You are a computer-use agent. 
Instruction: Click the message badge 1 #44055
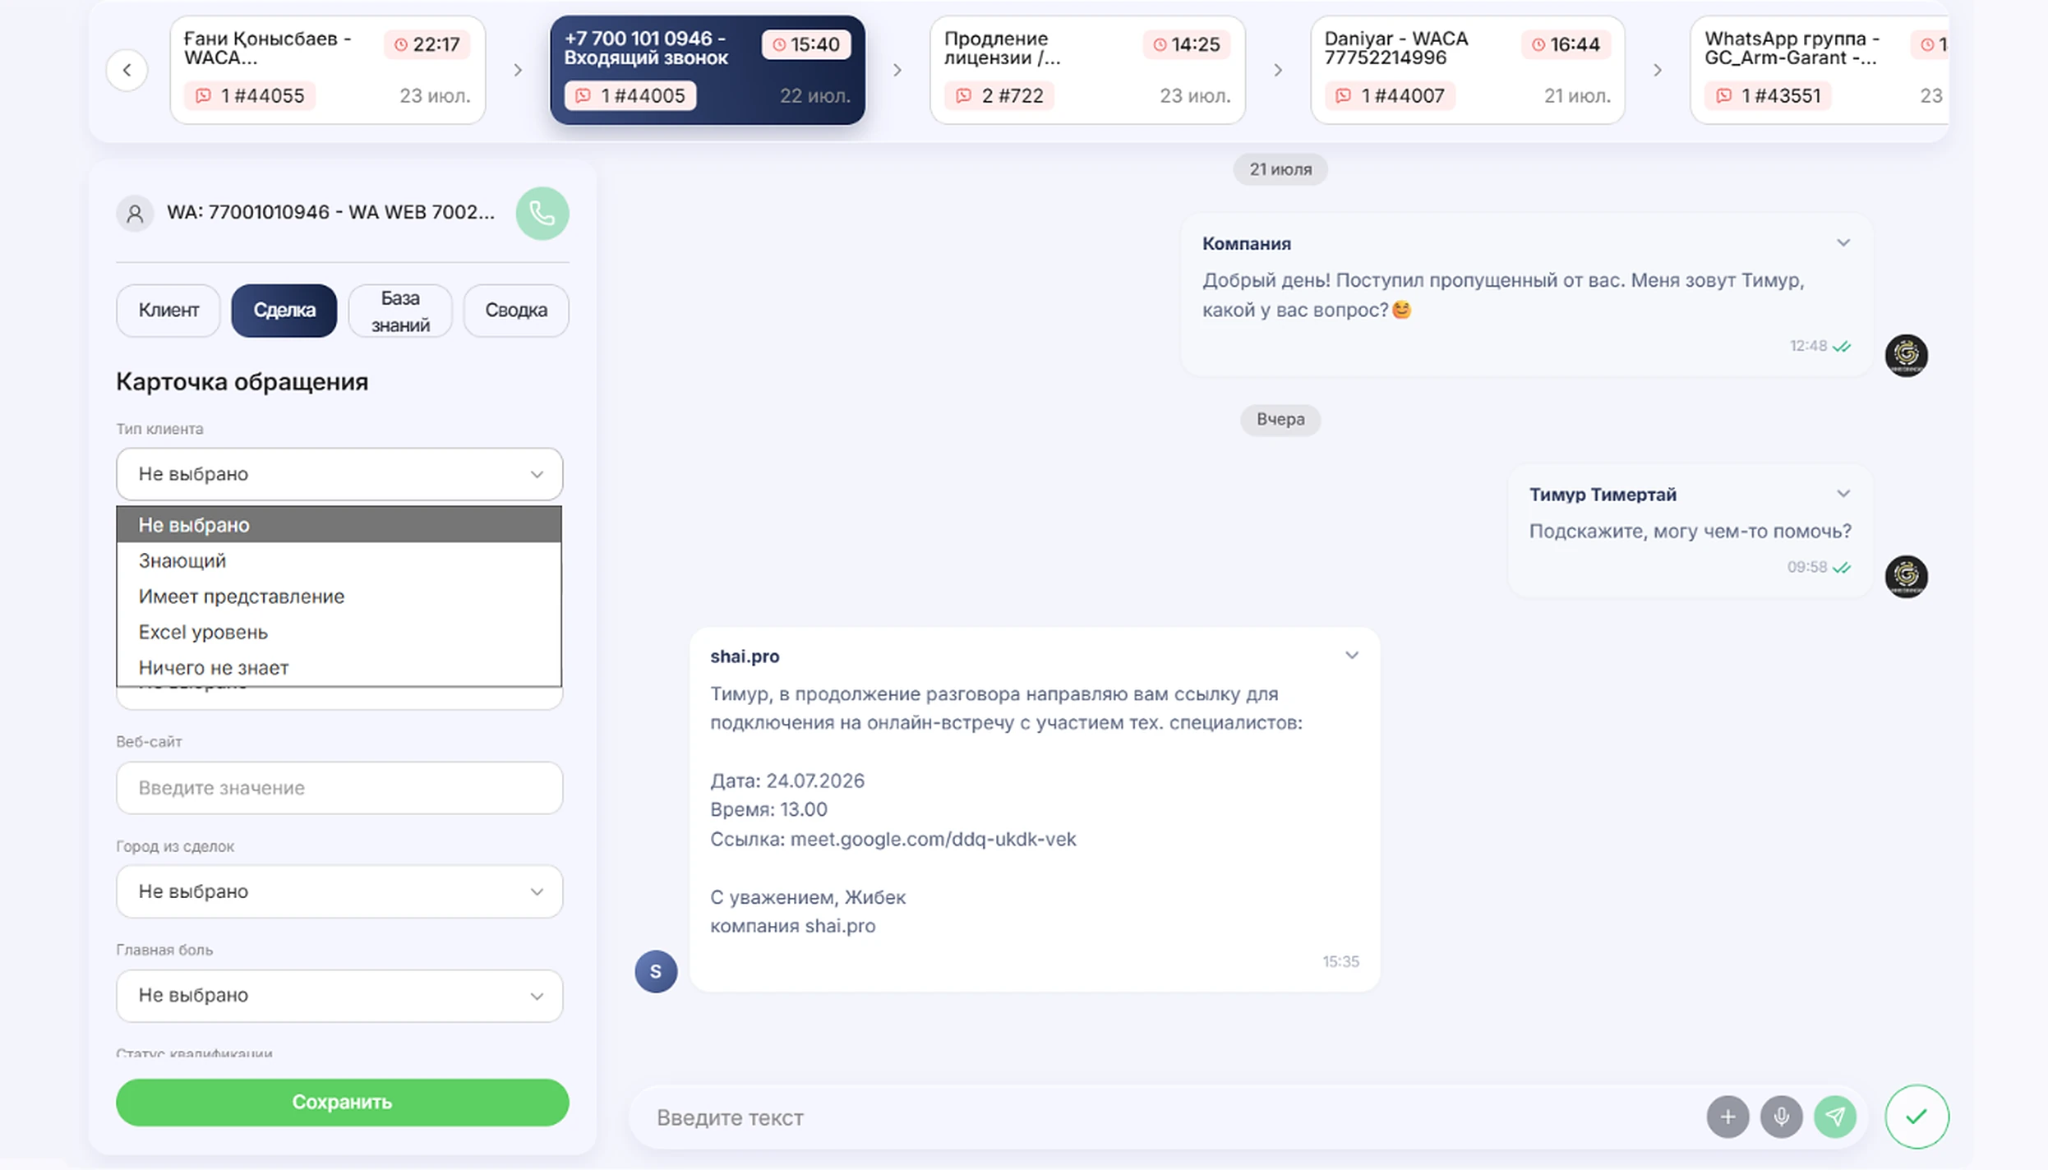coord(250,96)
